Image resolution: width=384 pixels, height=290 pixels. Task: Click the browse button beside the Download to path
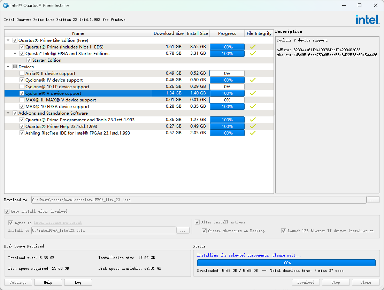(373, 200)
